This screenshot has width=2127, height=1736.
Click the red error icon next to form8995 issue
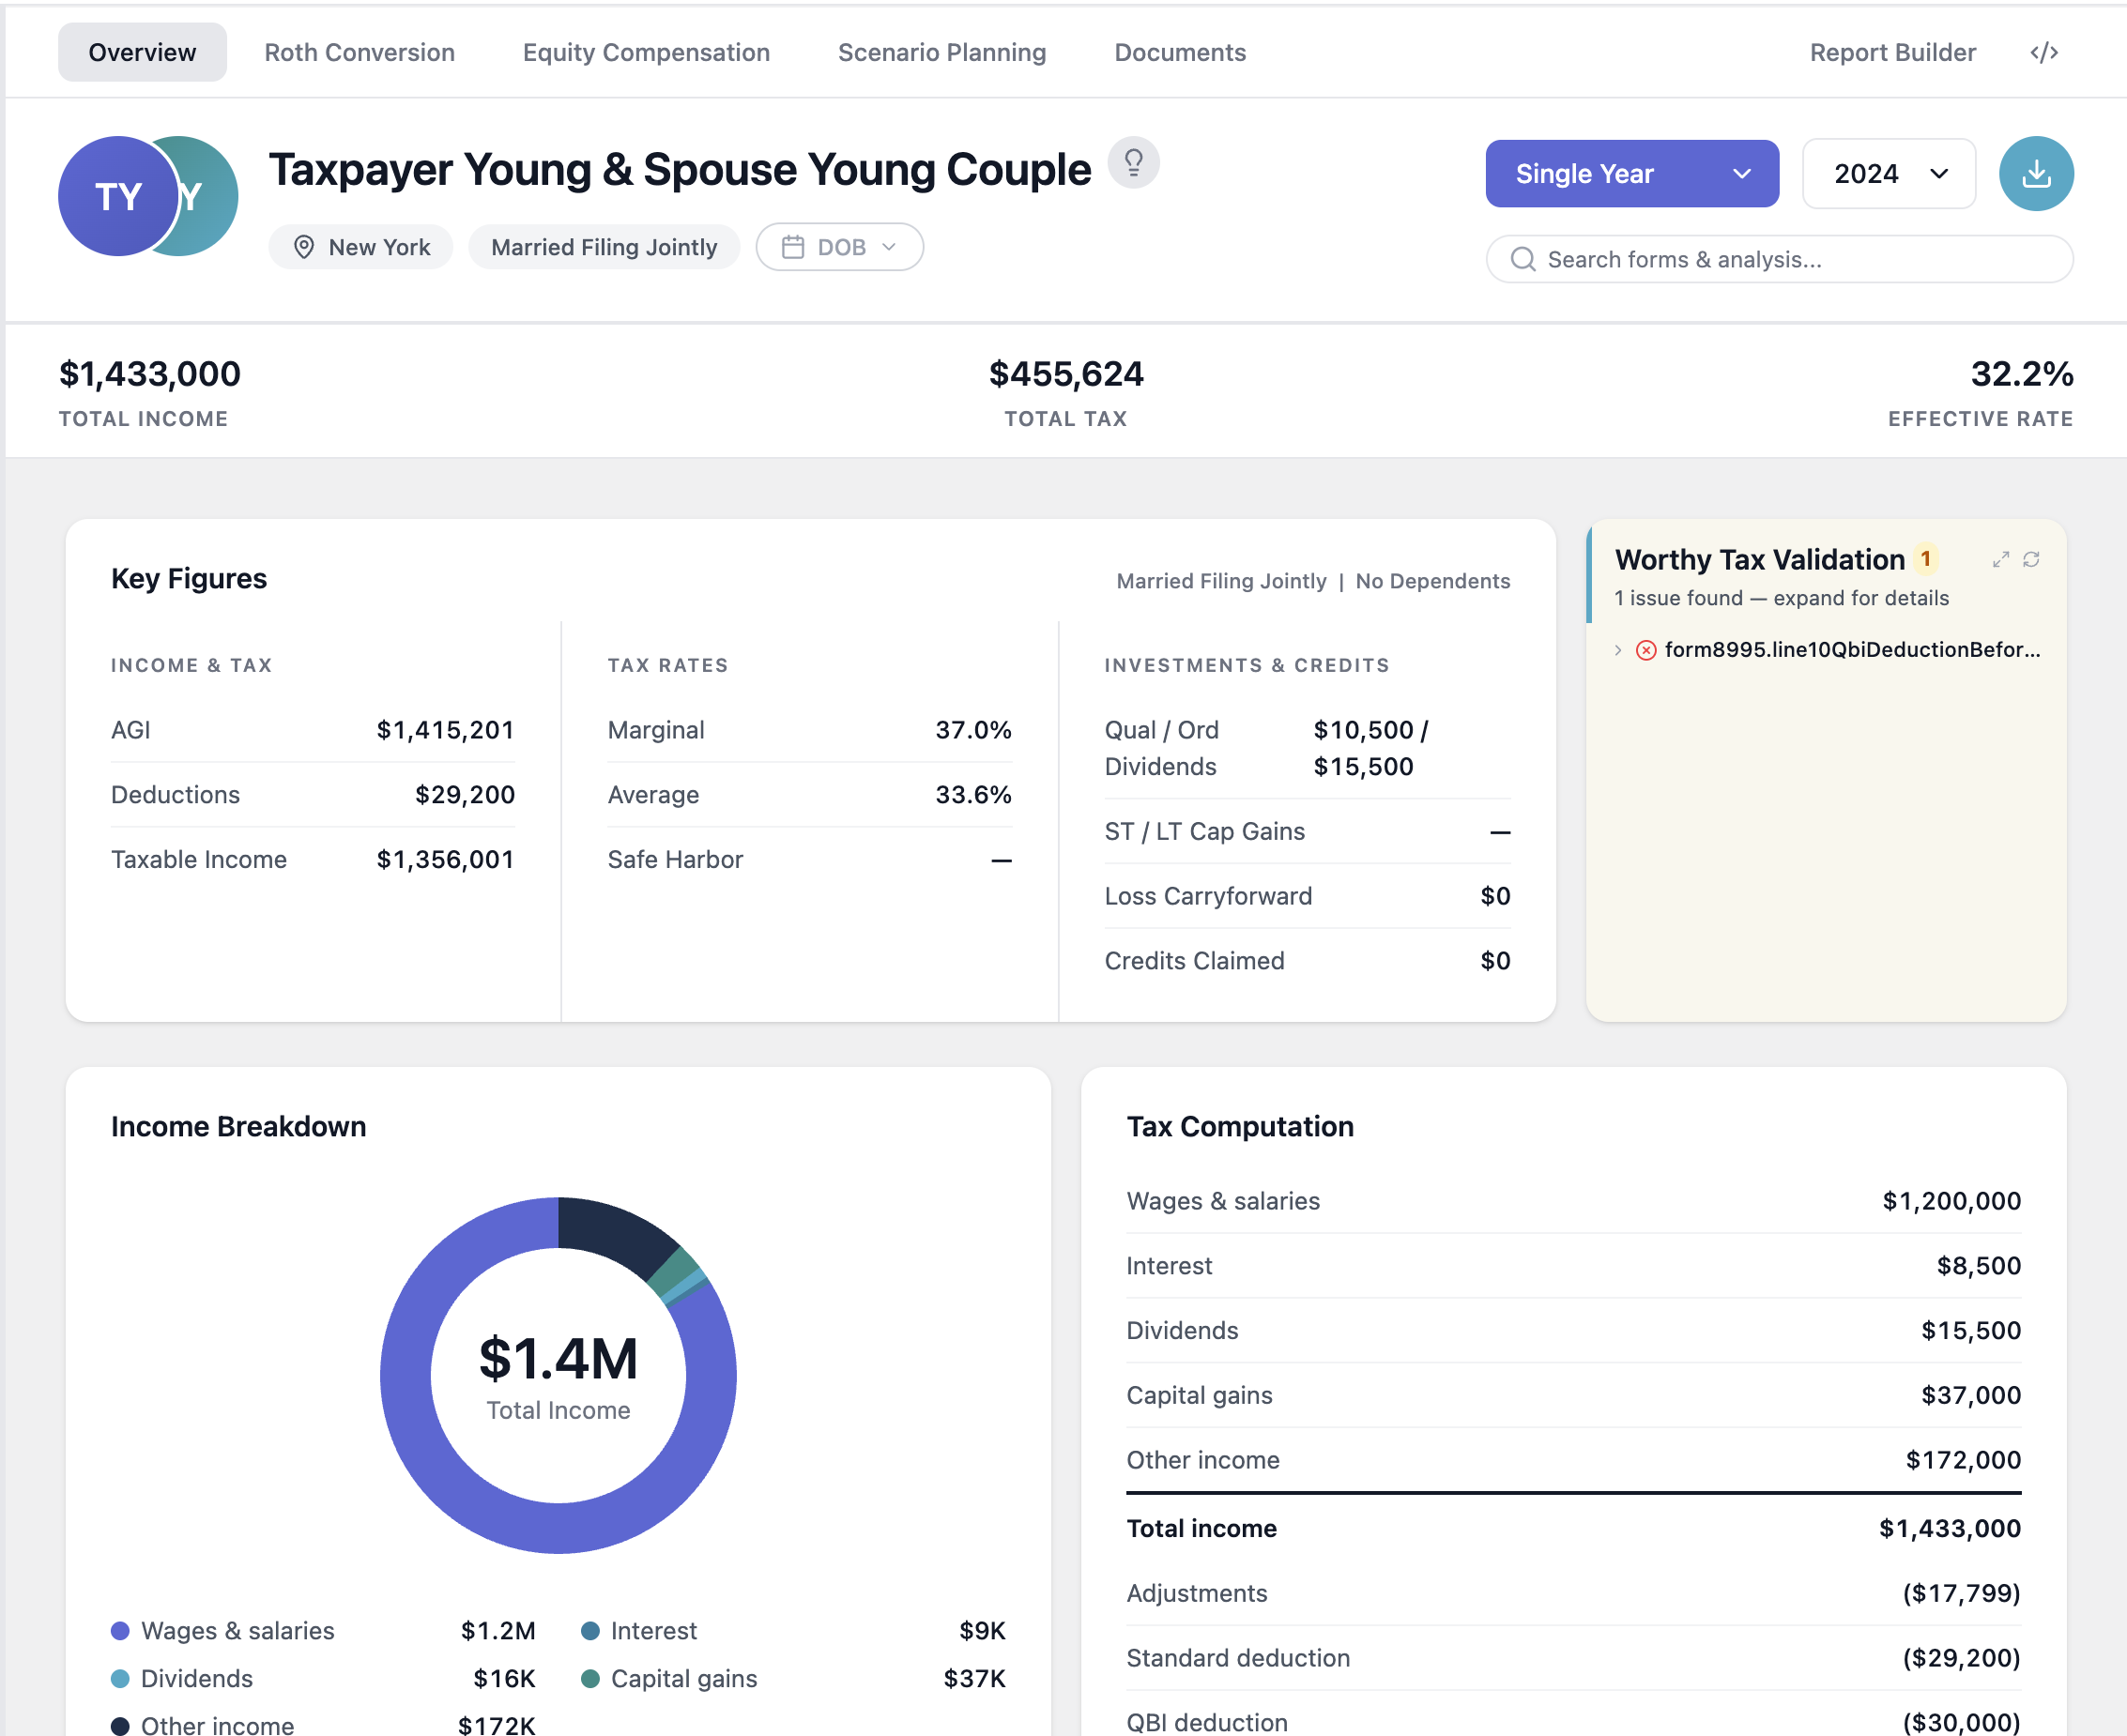[x=1645, y=650]
